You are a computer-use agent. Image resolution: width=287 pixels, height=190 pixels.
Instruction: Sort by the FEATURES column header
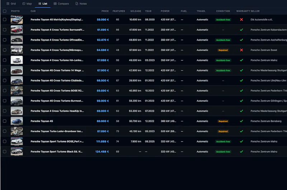tap(119, 11)
